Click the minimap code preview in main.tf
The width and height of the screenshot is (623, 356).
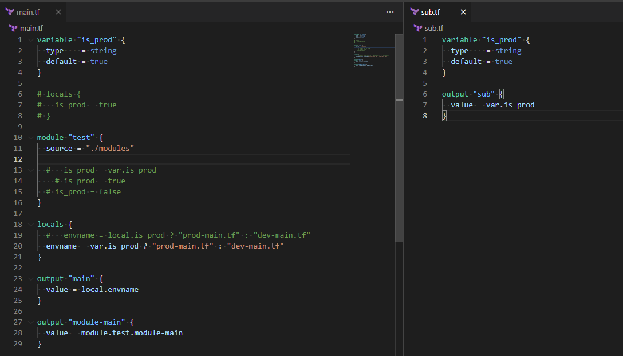pos(372,50)
